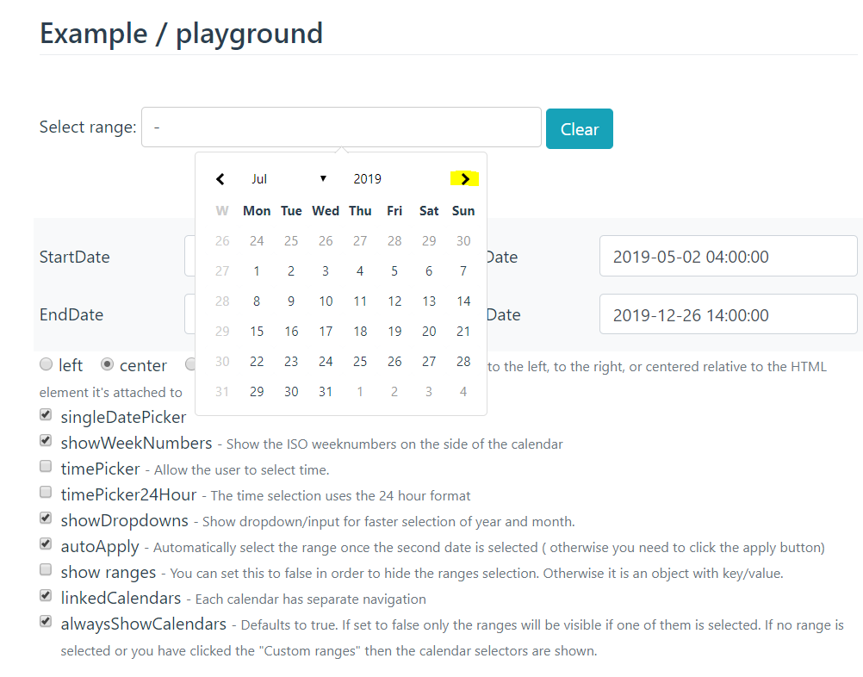Select the 2019 year control

click(367, 178)
